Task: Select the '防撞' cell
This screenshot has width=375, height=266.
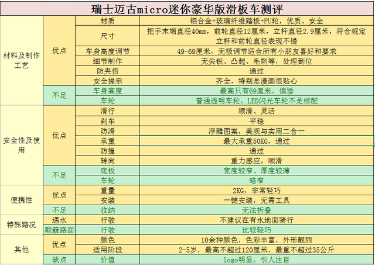Action: tap(107, 151)
